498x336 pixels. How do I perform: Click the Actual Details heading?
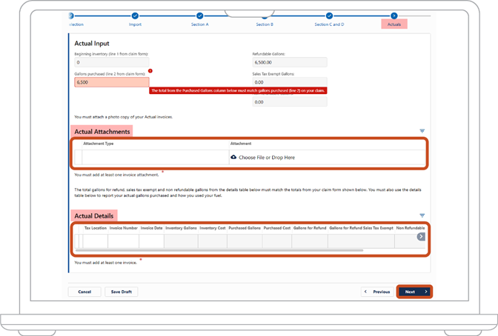click(x=94, y=216)
